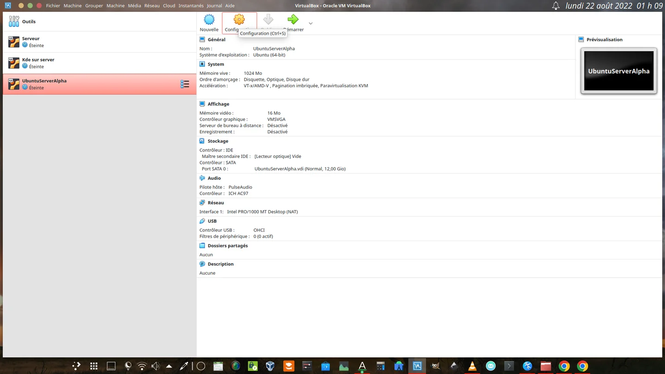Select the UbuntuServerAlpha machine in the list

100,84
